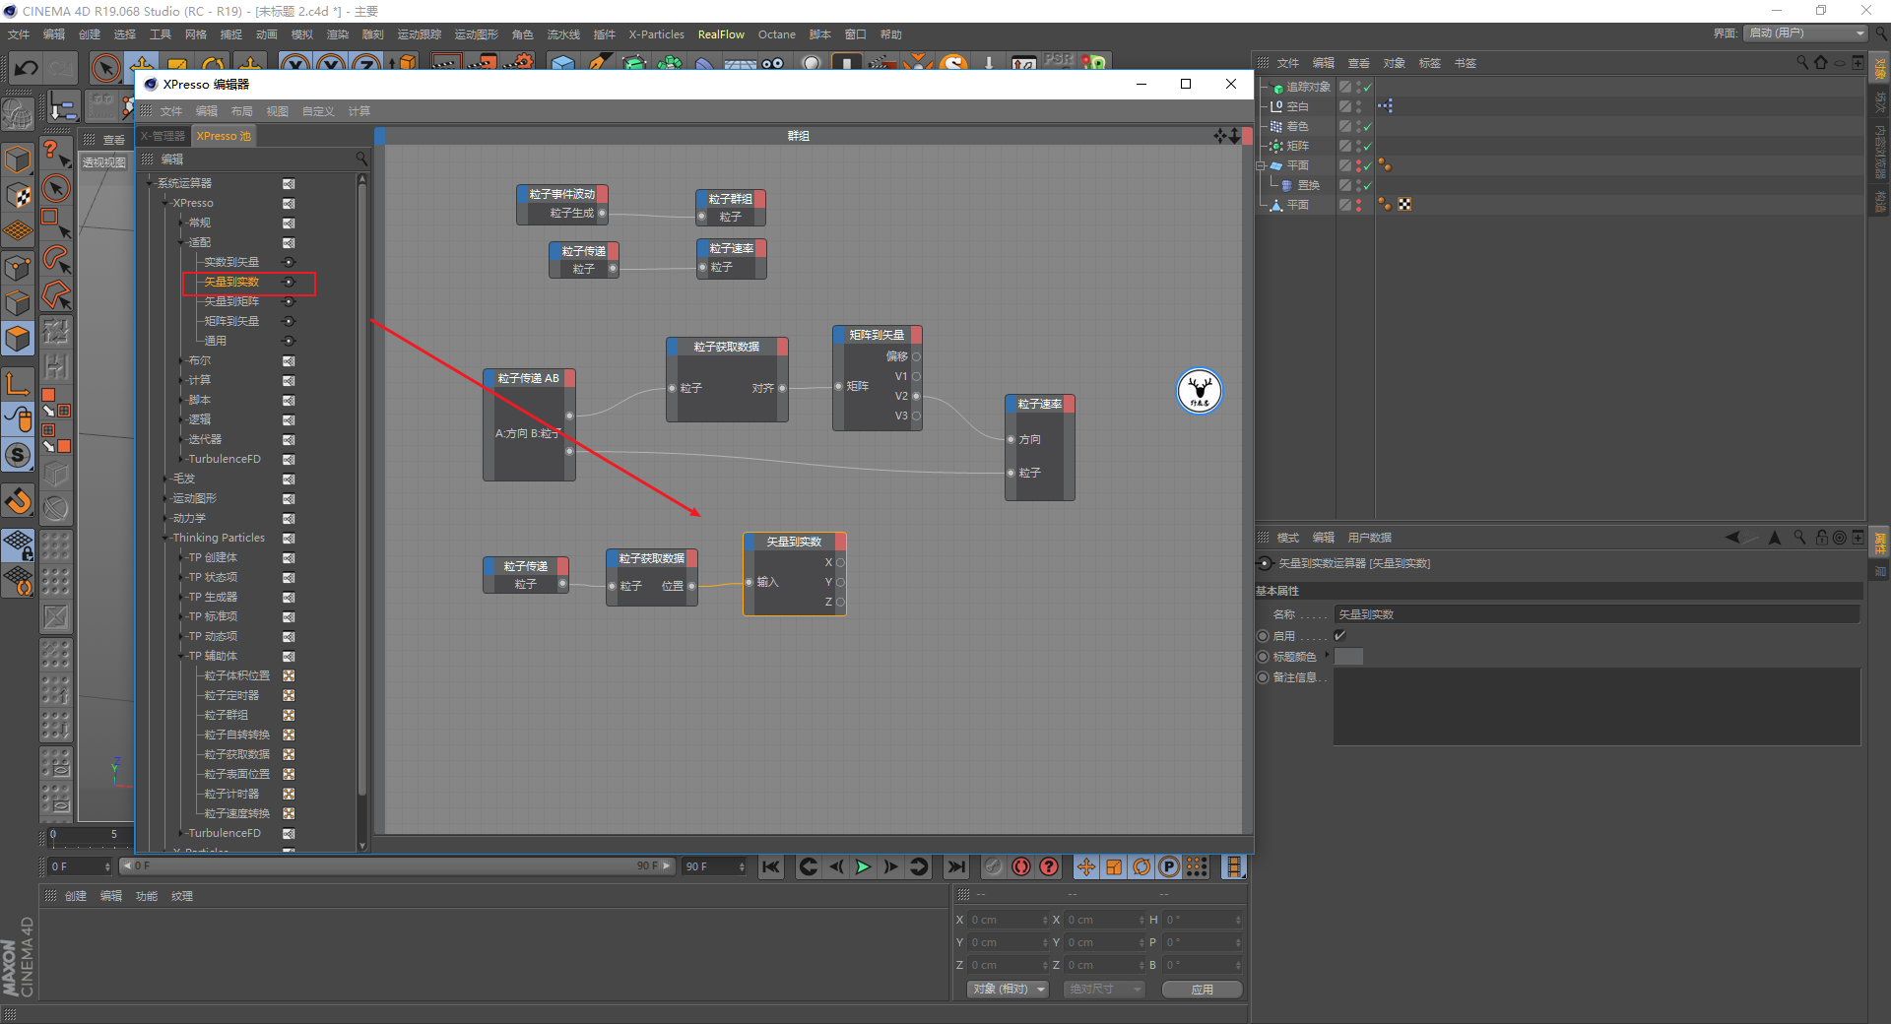
Task: Click the 标题颜色 color swatch
Action: click(1348, 657)
